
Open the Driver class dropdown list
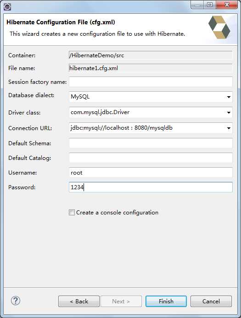(229, 112)
